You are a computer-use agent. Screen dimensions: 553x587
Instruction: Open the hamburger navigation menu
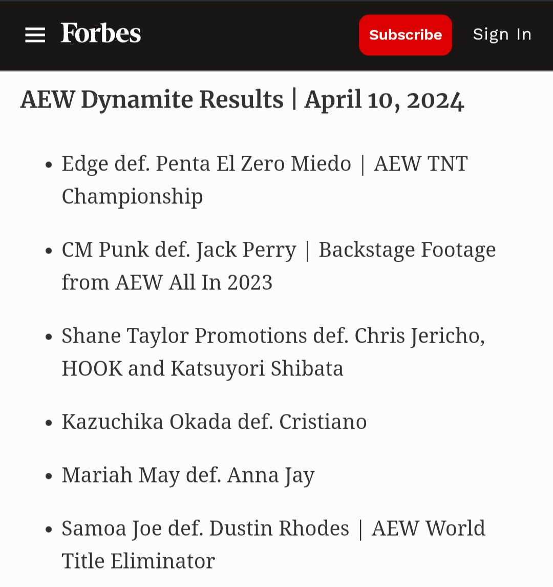click(x=35, y=35)
